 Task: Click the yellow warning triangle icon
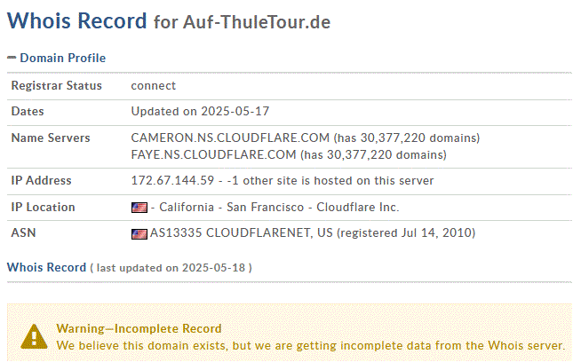pyautogui.click(x=34, y=337)
